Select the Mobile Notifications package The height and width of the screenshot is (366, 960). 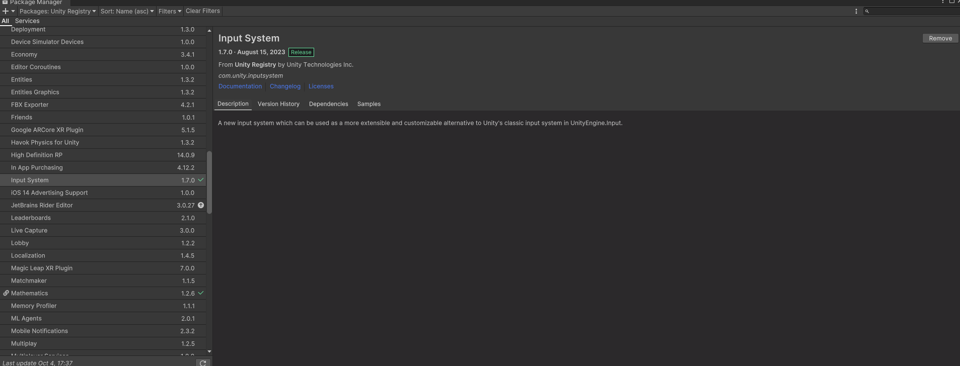103,331
